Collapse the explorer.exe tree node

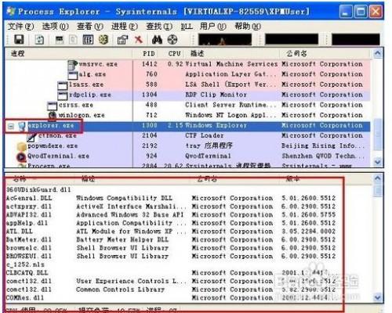pyautogui.click(x=11, y=126)
